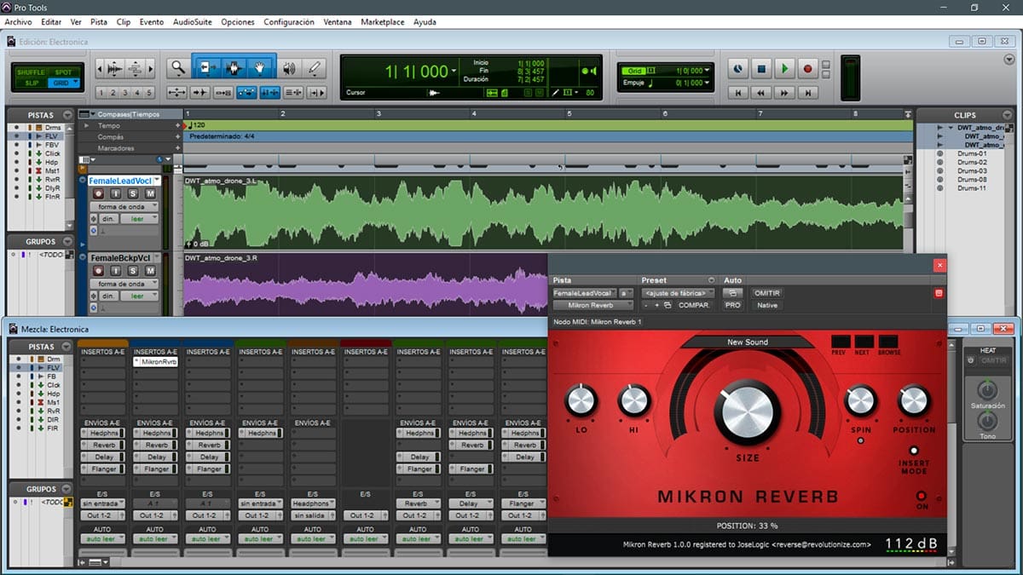Select Drums-01 in the CLIPS list
The image size is (1023, 575).
pyautogui.click(x=972, y=154)
